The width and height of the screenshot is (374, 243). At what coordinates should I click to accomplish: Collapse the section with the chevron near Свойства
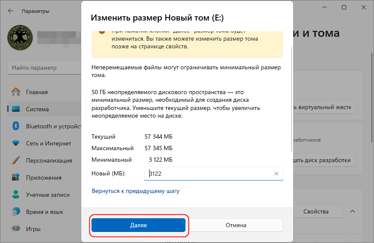click(353, 211)
